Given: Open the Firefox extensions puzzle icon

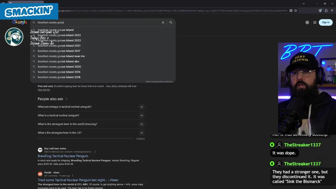Looking at the screenshot, I should point(326,11).
